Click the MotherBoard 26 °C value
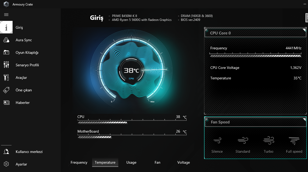Screen dimensions: 308x172 (181, 132)
